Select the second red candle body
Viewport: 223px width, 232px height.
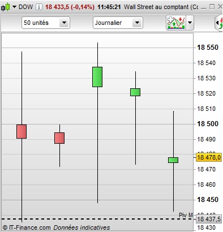[x=59, y=138]
